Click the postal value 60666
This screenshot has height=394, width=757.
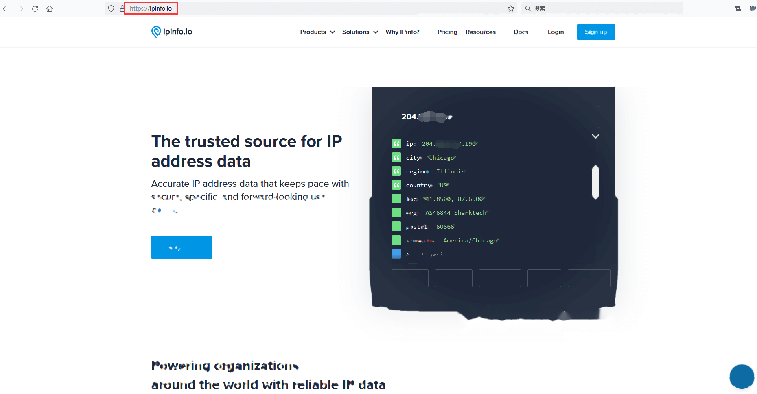click(x=445, y=227)
